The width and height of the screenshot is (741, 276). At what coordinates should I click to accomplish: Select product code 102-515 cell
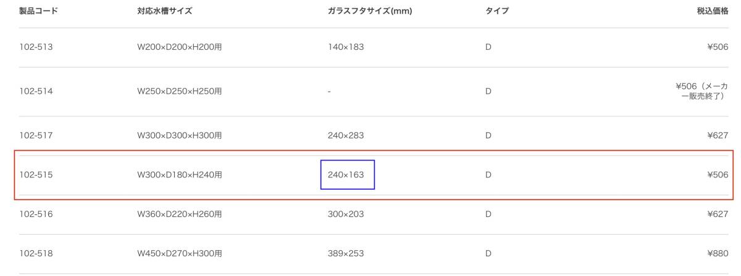[36, 175]
